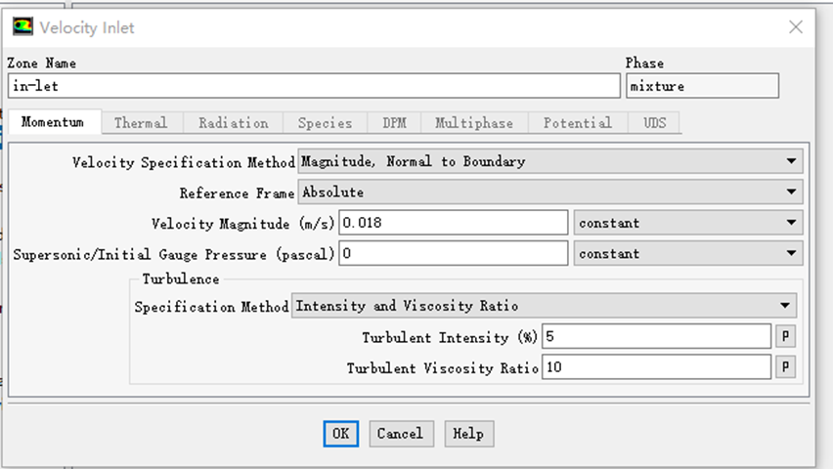Click the Turbulent Intensity input field
The height and width of the screenshot is (469, 833).
pyautogui.click(x=656, y=336)
